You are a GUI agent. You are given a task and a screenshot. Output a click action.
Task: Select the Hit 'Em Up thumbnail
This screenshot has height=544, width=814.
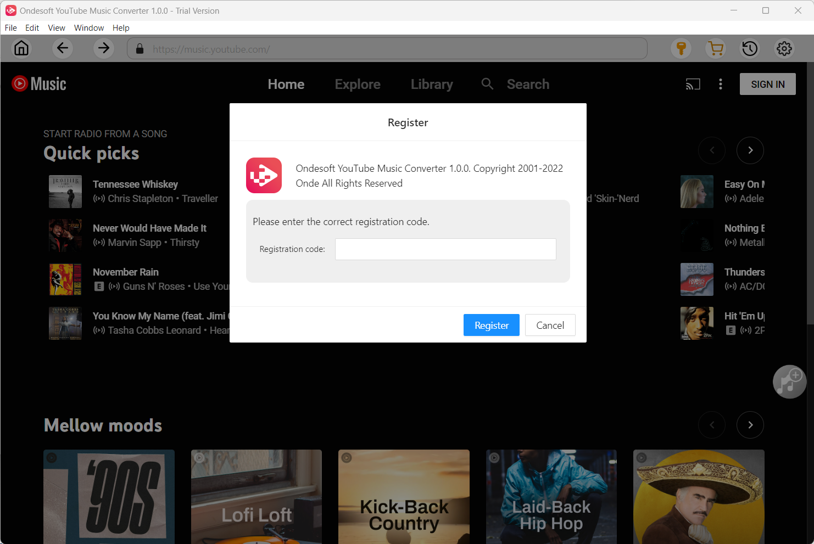coord(697,323)
